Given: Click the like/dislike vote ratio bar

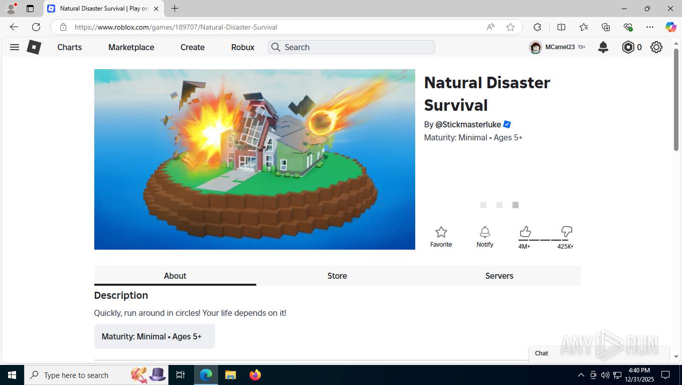Looking at the screenshot, I should pos(546,240).
